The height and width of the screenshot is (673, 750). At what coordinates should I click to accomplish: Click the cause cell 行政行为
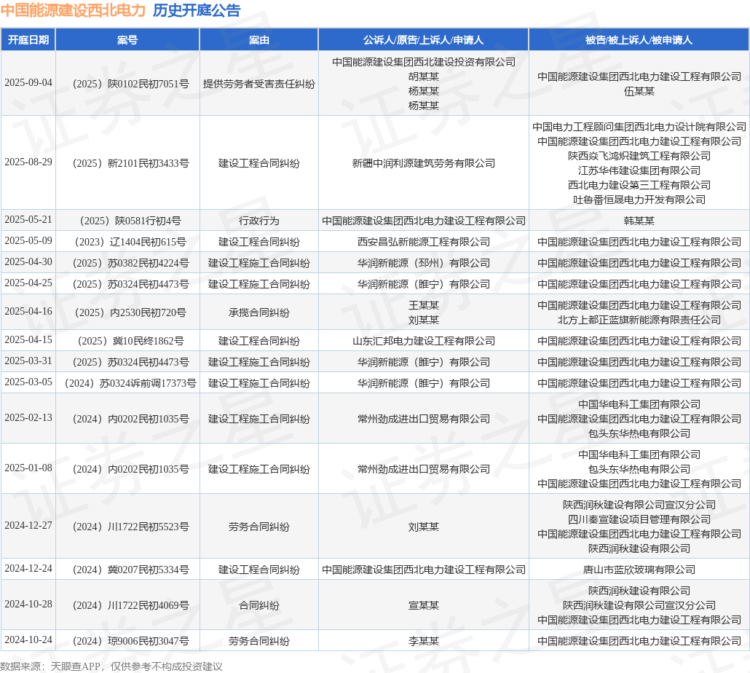click(258, 221)
